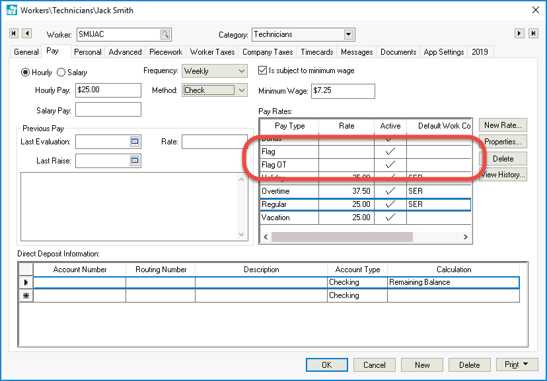The height and width of the screenshot is (381, 547).
Task: Switch to the Worker Taxes tab
Action: pyautogui.click(x=212, y=52)
